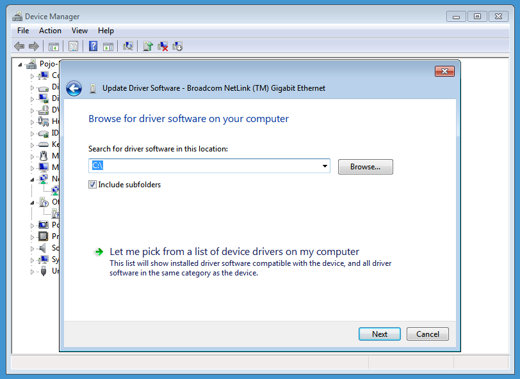Image resolution: width=520 pixels, height=379 pixels.
Task: Minimize the Device Manager window
Action: click(457, 16)
